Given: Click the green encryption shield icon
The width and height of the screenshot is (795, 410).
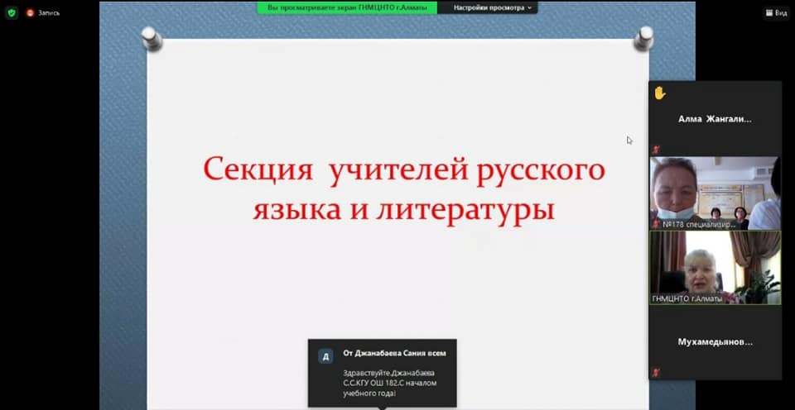Looking at the screenshot, I should click(x=12, y=12).
